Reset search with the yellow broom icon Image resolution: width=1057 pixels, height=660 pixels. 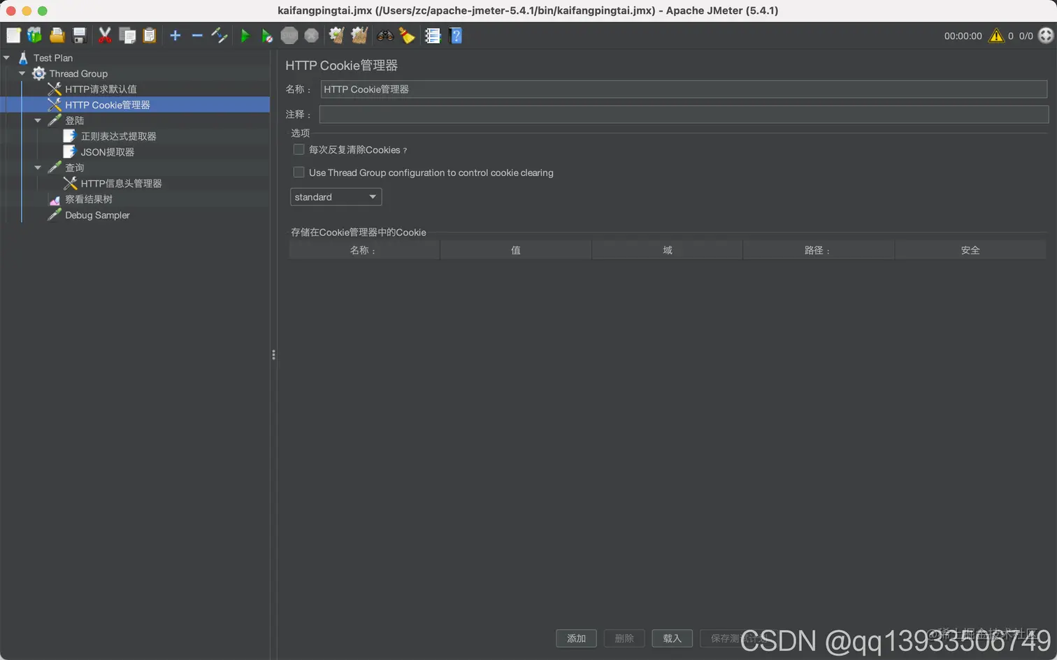(x=407, y=36)
